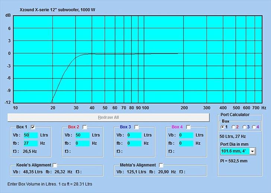Click the Box 3 Vb input field
The height and width of the screenshot is (193, 271).
coord(134,135)
